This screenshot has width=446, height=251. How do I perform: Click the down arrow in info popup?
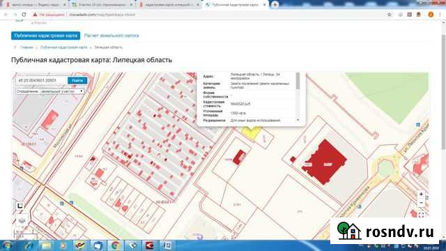[x=298, y=120]
